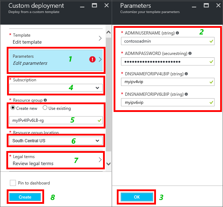This screenshot has width=223, height=207.
Task: Open the South Central US location dropdown
Action: click(56, 140)
